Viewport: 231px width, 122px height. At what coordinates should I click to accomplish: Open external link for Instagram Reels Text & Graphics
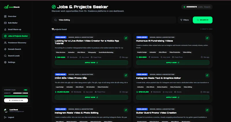[207, 75]
